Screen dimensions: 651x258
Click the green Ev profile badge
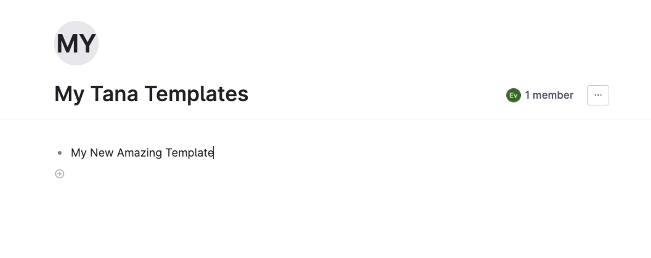[513, 95]
